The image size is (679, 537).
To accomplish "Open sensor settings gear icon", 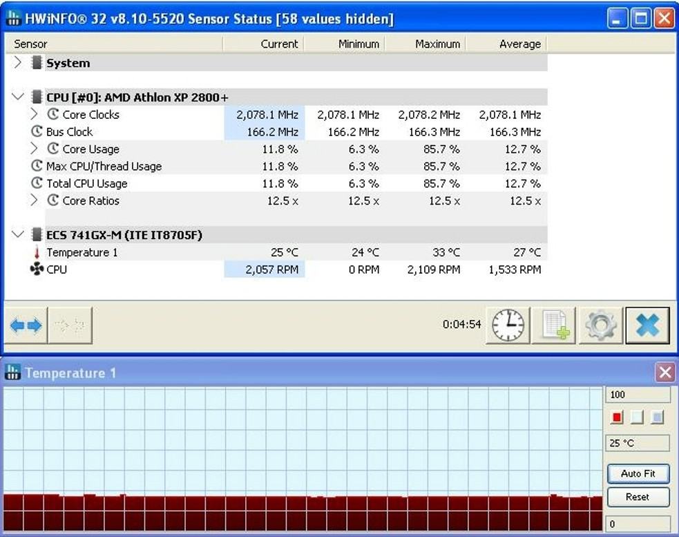I will click(x=601, y=325).
